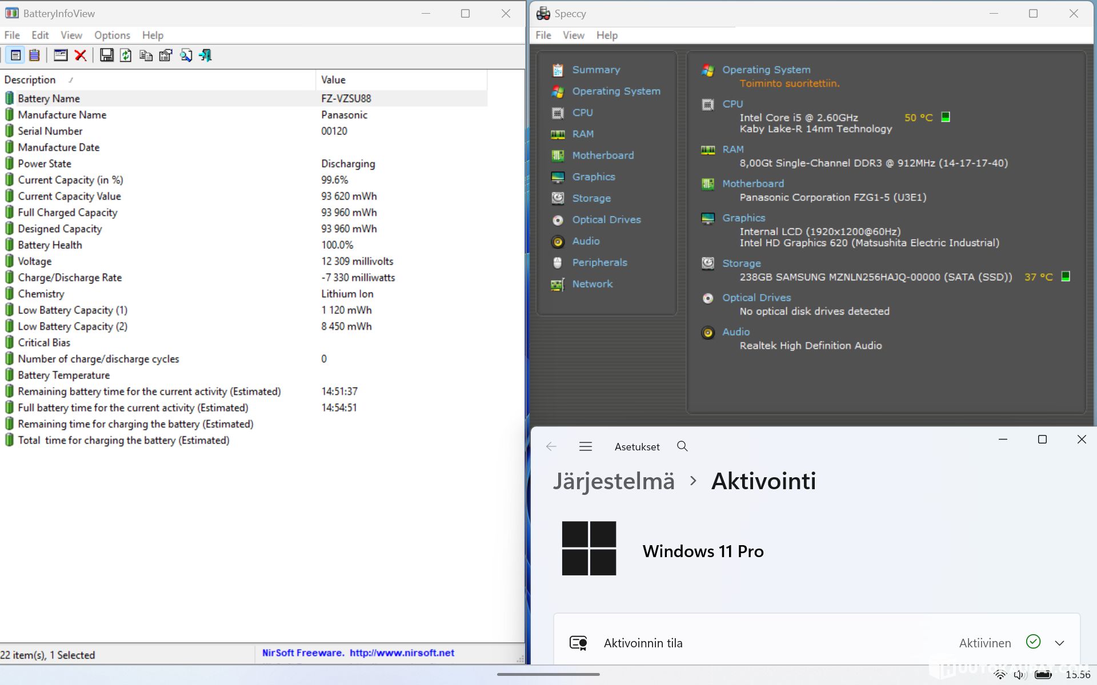This screenshot has width=1097, height=685.
Task: Click the Exit door toolbar icon
Action: click(x=206, y=55)
